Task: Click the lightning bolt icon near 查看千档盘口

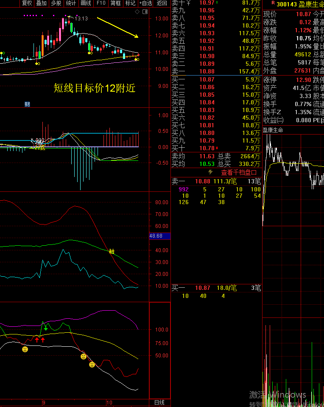Action: [210, 172]
